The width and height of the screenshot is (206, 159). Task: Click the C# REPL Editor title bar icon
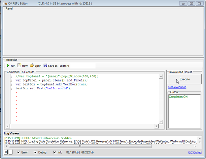pyautogui.click(x=5, y=3)
